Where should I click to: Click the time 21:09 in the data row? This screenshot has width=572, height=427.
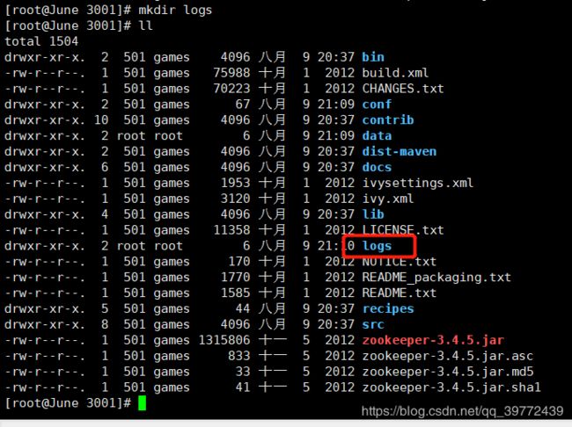[335, 135]
